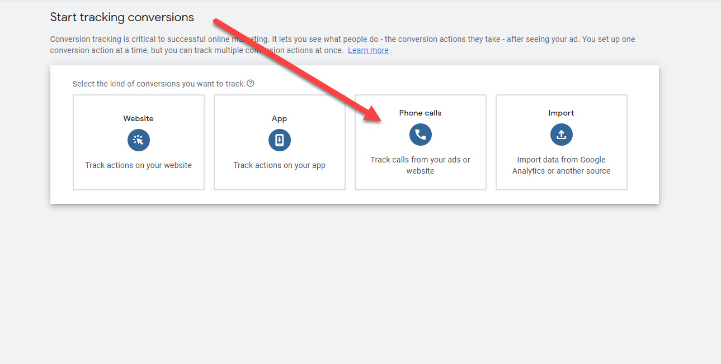Image resolution: width=721 pixels, height=364 pixels.
Task: Click the Import upload arrow icon
Action: click(x=561, y=135)
